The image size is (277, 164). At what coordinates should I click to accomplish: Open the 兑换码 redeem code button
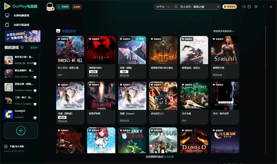click(63, 7)
